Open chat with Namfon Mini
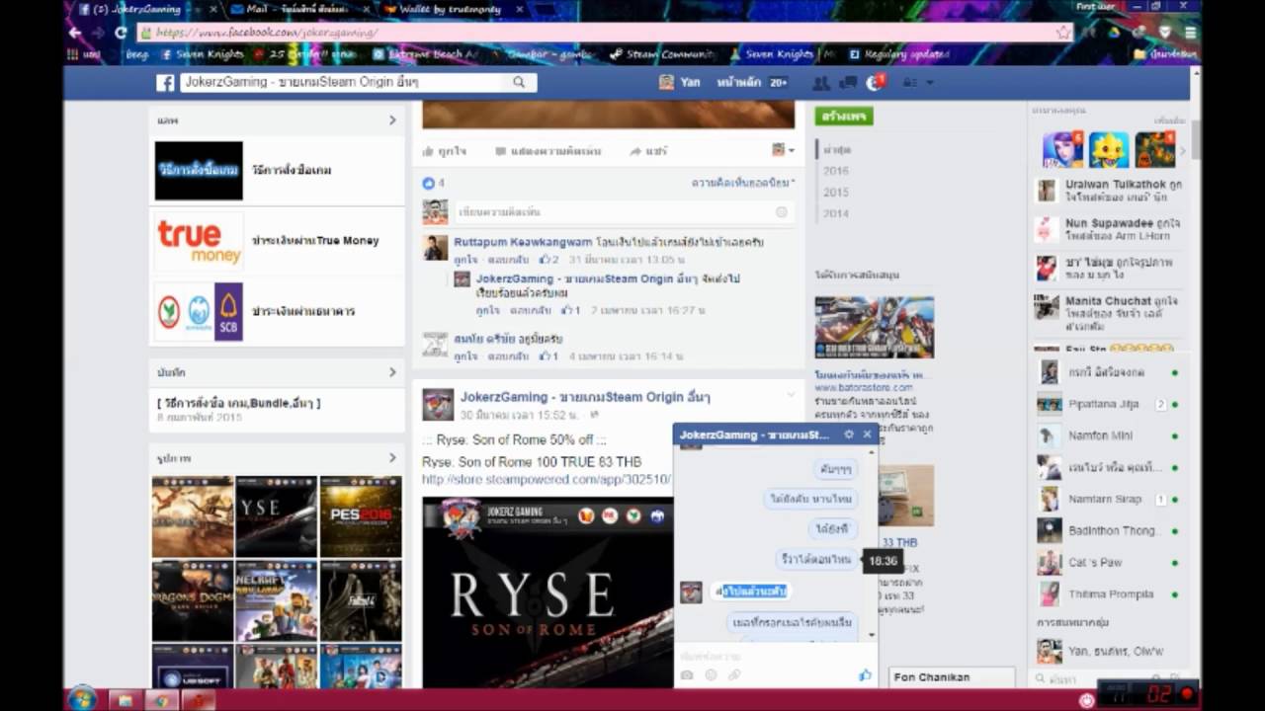 [x=1107, y=435]
